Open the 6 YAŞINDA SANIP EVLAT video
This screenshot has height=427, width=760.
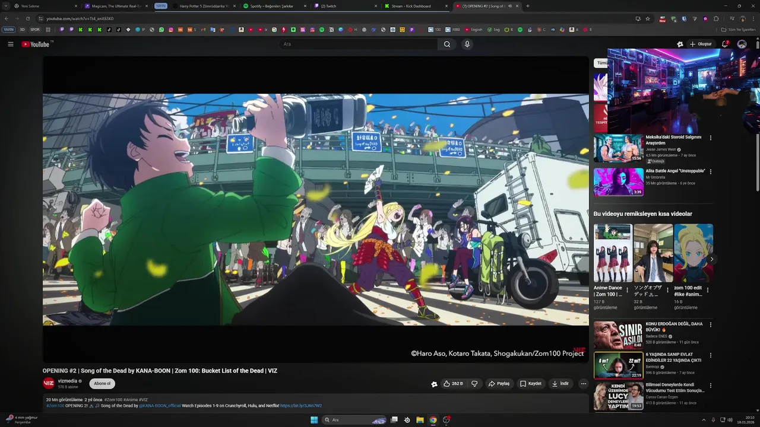pos(618,365)
